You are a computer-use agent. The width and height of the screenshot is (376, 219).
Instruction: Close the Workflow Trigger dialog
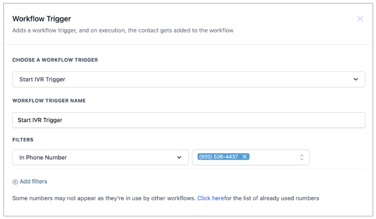(x=360, y=19)
